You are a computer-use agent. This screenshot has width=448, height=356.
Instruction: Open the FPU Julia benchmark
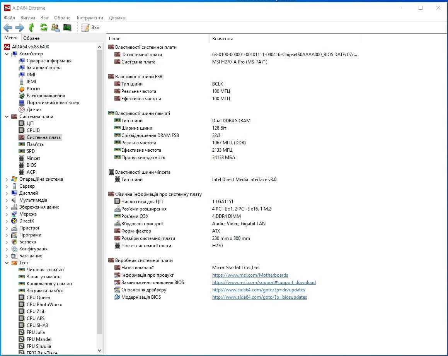coord(36,332)
